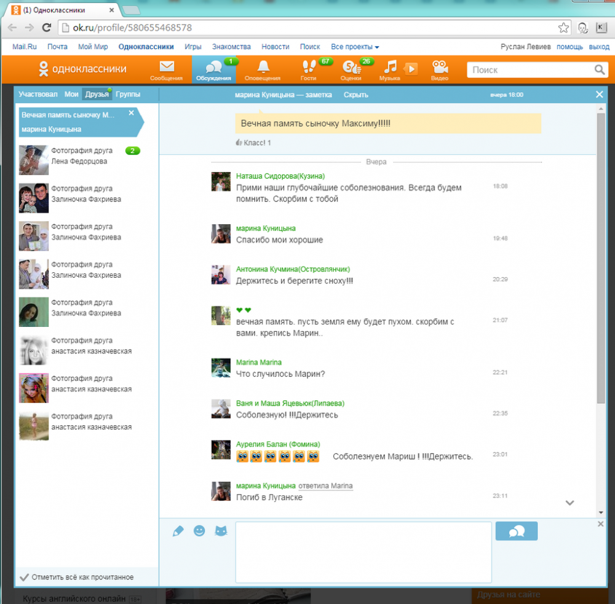Click Отметить всё как прочитанное
The width and height of the screenshot is (615, 604).
tap(77, 577)
